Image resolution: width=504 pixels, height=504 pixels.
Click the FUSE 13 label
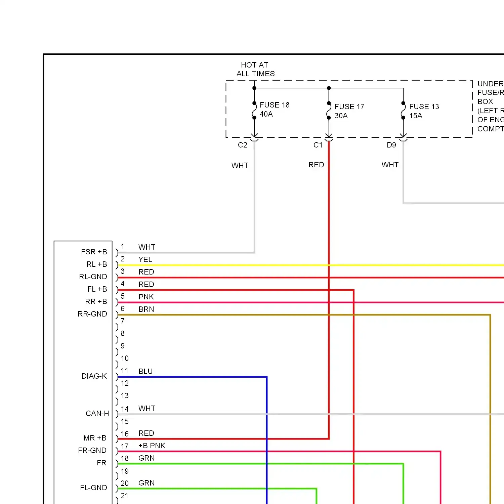424,107
